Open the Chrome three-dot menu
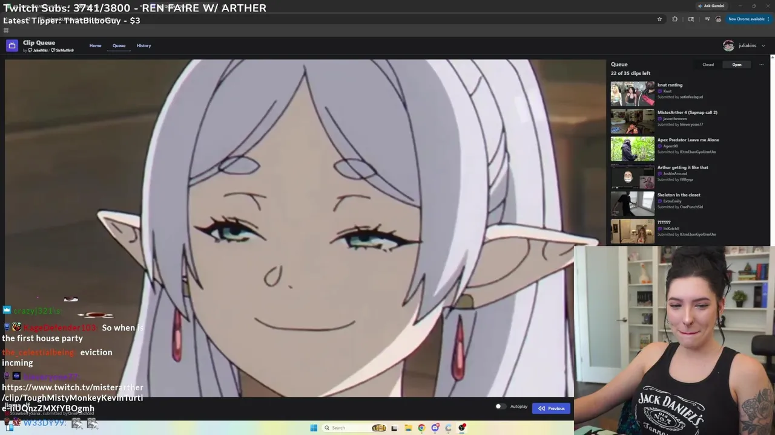775x435 pixels. pos(770,19)
